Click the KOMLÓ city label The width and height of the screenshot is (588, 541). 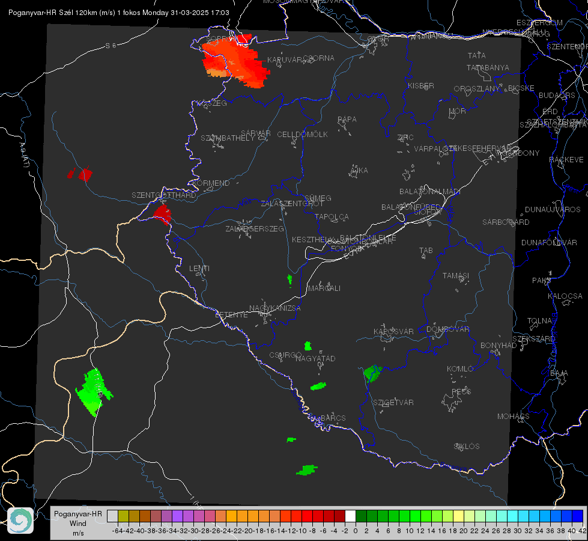click(x=460, y=369)
